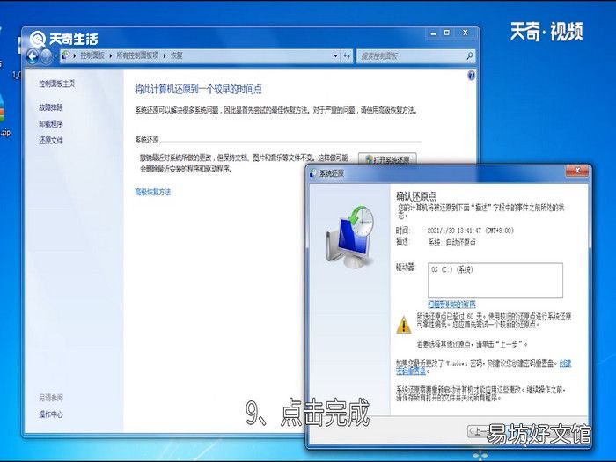
Task: Select 控制面板 in the address breadcrumb
Action: pos(92,55)
